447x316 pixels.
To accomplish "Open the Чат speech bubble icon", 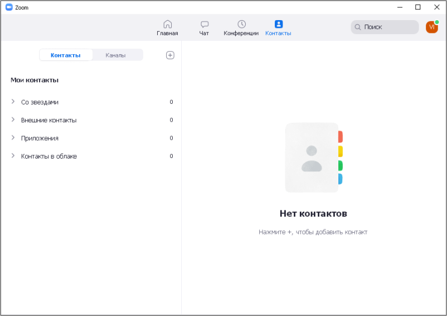I will 205,25.
